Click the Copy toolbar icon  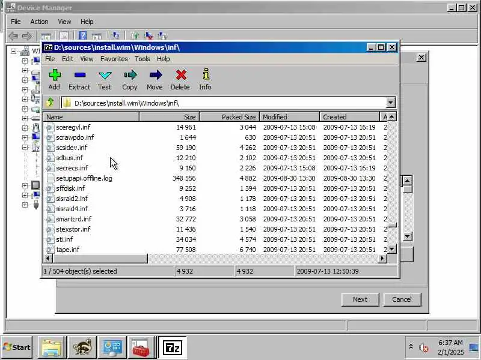130,75
